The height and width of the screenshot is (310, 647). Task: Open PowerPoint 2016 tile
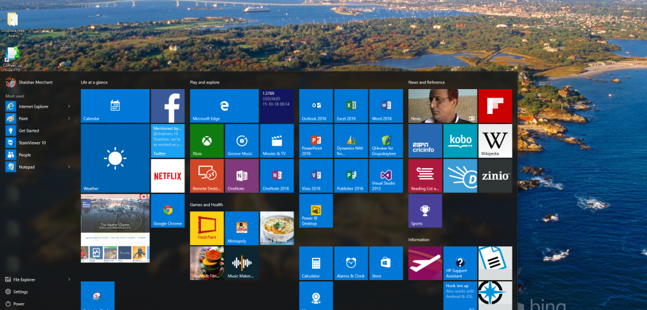click(316, 141)
